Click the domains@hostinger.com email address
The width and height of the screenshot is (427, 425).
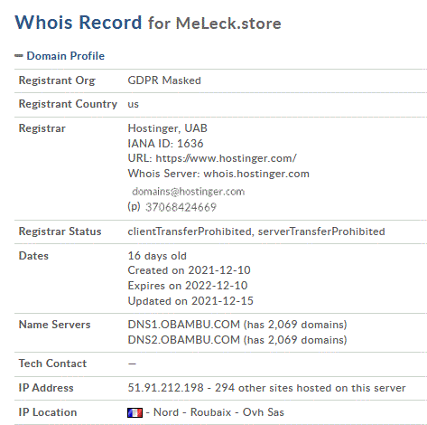point(188,192)
